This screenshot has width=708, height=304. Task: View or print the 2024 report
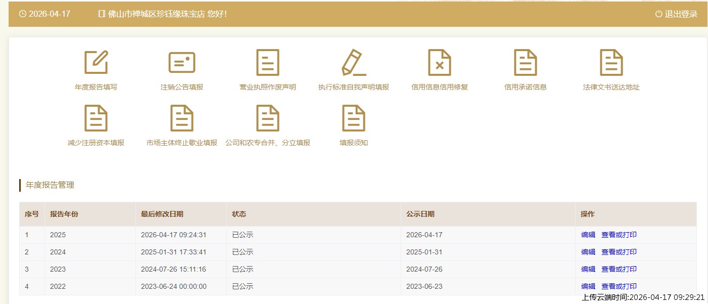619,252
